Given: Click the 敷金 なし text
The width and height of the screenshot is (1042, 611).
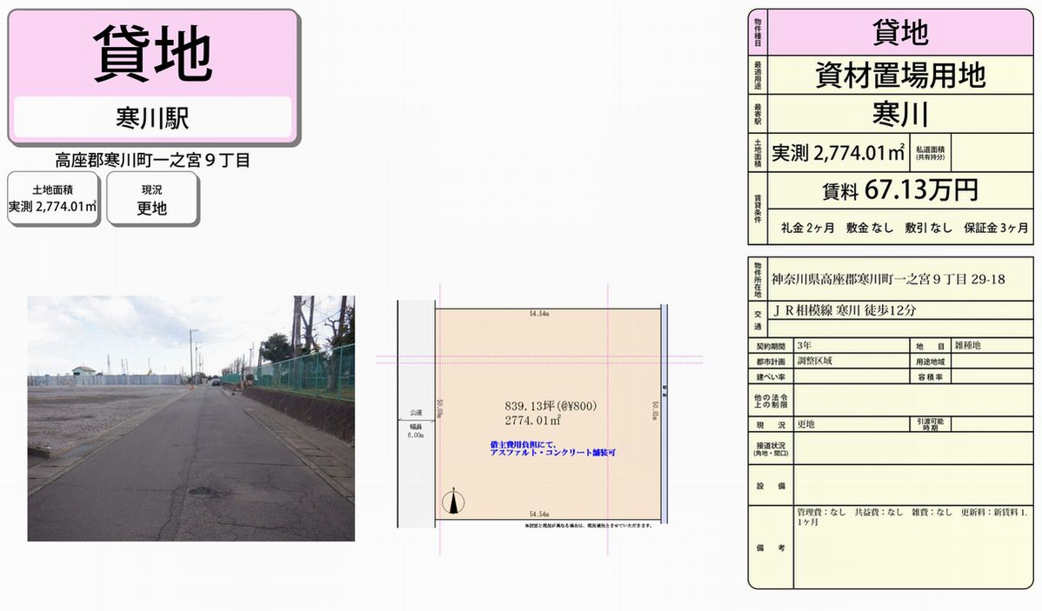Looking at the screenshot, I should [869, 228].
